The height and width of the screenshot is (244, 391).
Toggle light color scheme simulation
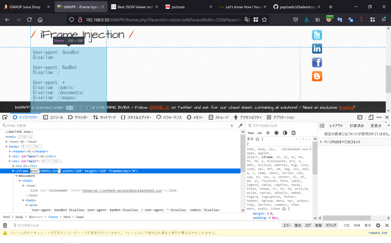[x=276, y=133]
